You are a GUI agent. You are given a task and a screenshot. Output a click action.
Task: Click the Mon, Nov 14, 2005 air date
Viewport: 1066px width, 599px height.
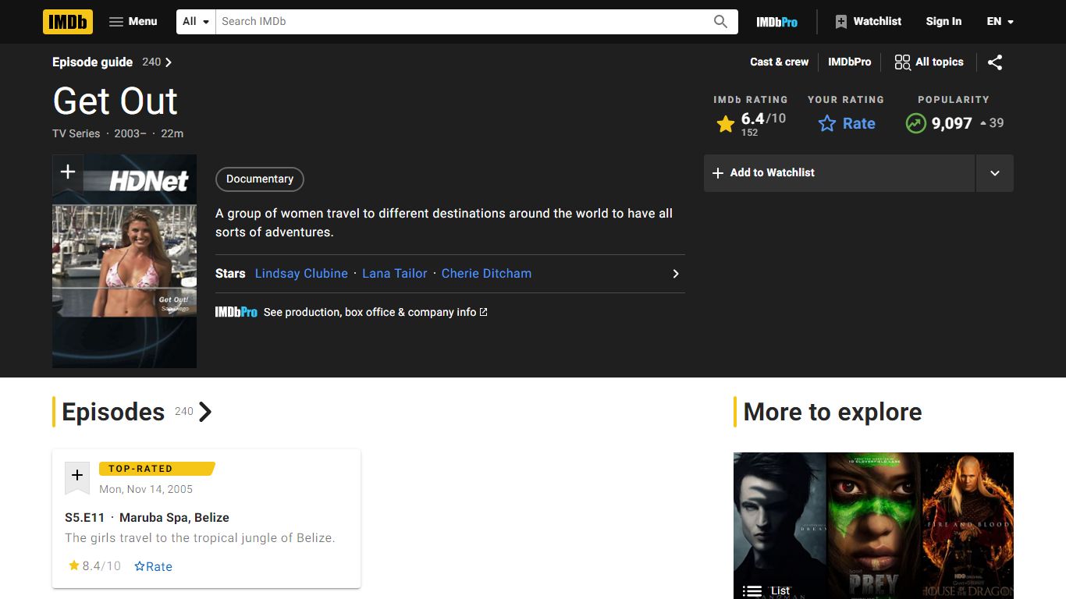click(x=146, y=490)
